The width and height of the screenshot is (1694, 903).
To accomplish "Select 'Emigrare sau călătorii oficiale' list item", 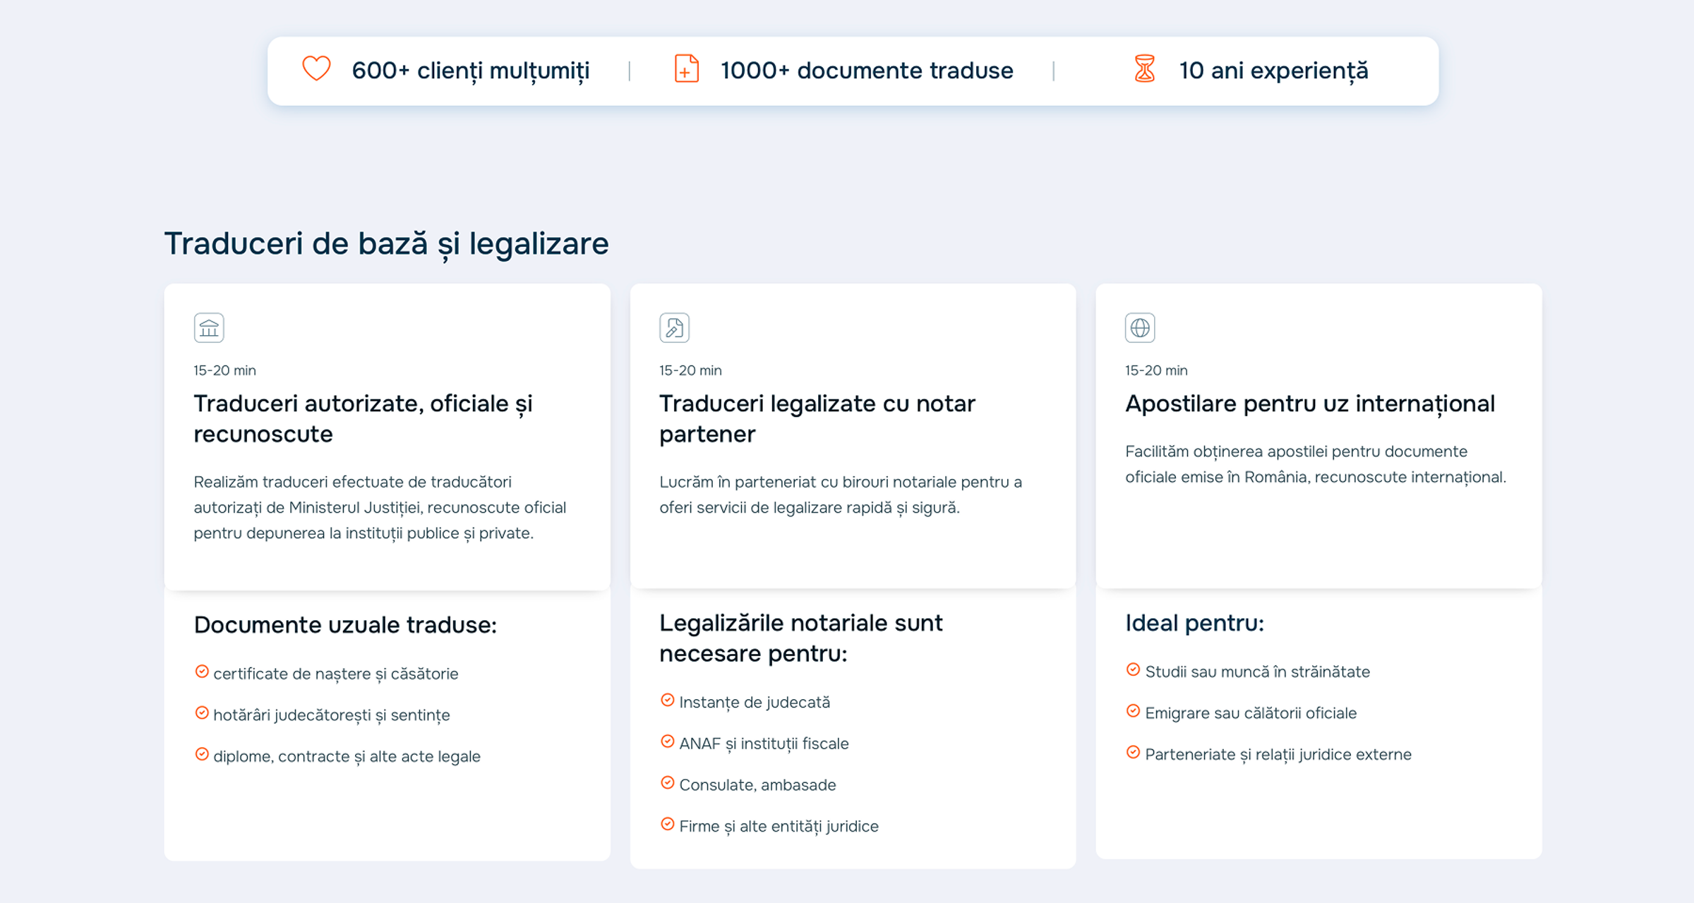I will [x=1251, y=713].
